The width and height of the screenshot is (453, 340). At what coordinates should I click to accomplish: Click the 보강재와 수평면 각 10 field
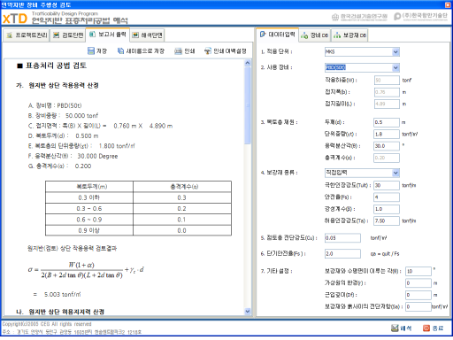[x=418, y=271]
